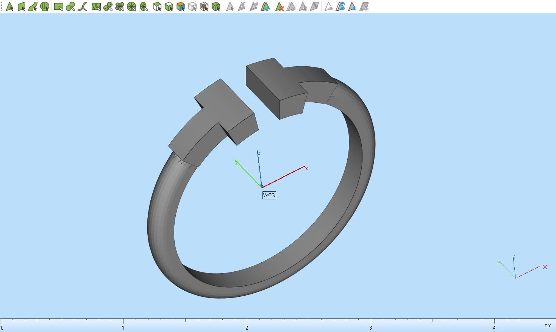Click the red X on corner axis triad
Image resolution: width=556 pixels, height=332 pixels.
click(x=545, y=267)
